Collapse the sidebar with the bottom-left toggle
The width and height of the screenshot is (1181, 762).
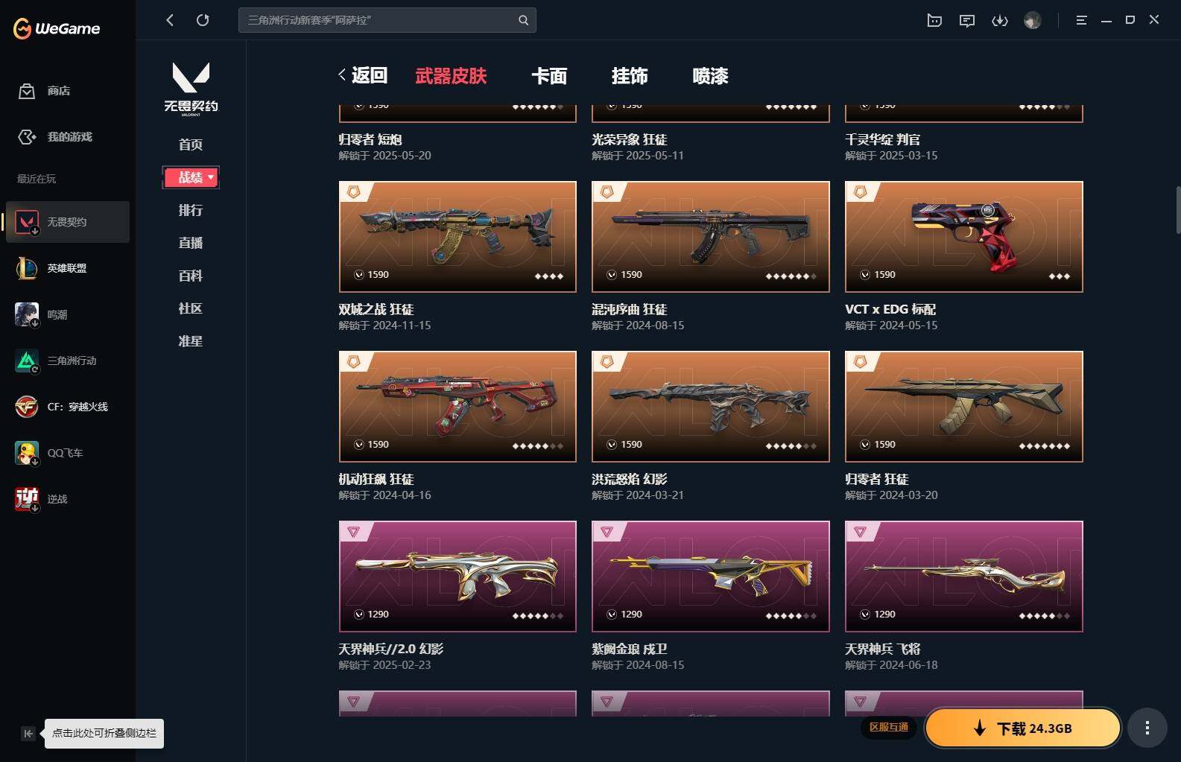click(x=28, y=734)
